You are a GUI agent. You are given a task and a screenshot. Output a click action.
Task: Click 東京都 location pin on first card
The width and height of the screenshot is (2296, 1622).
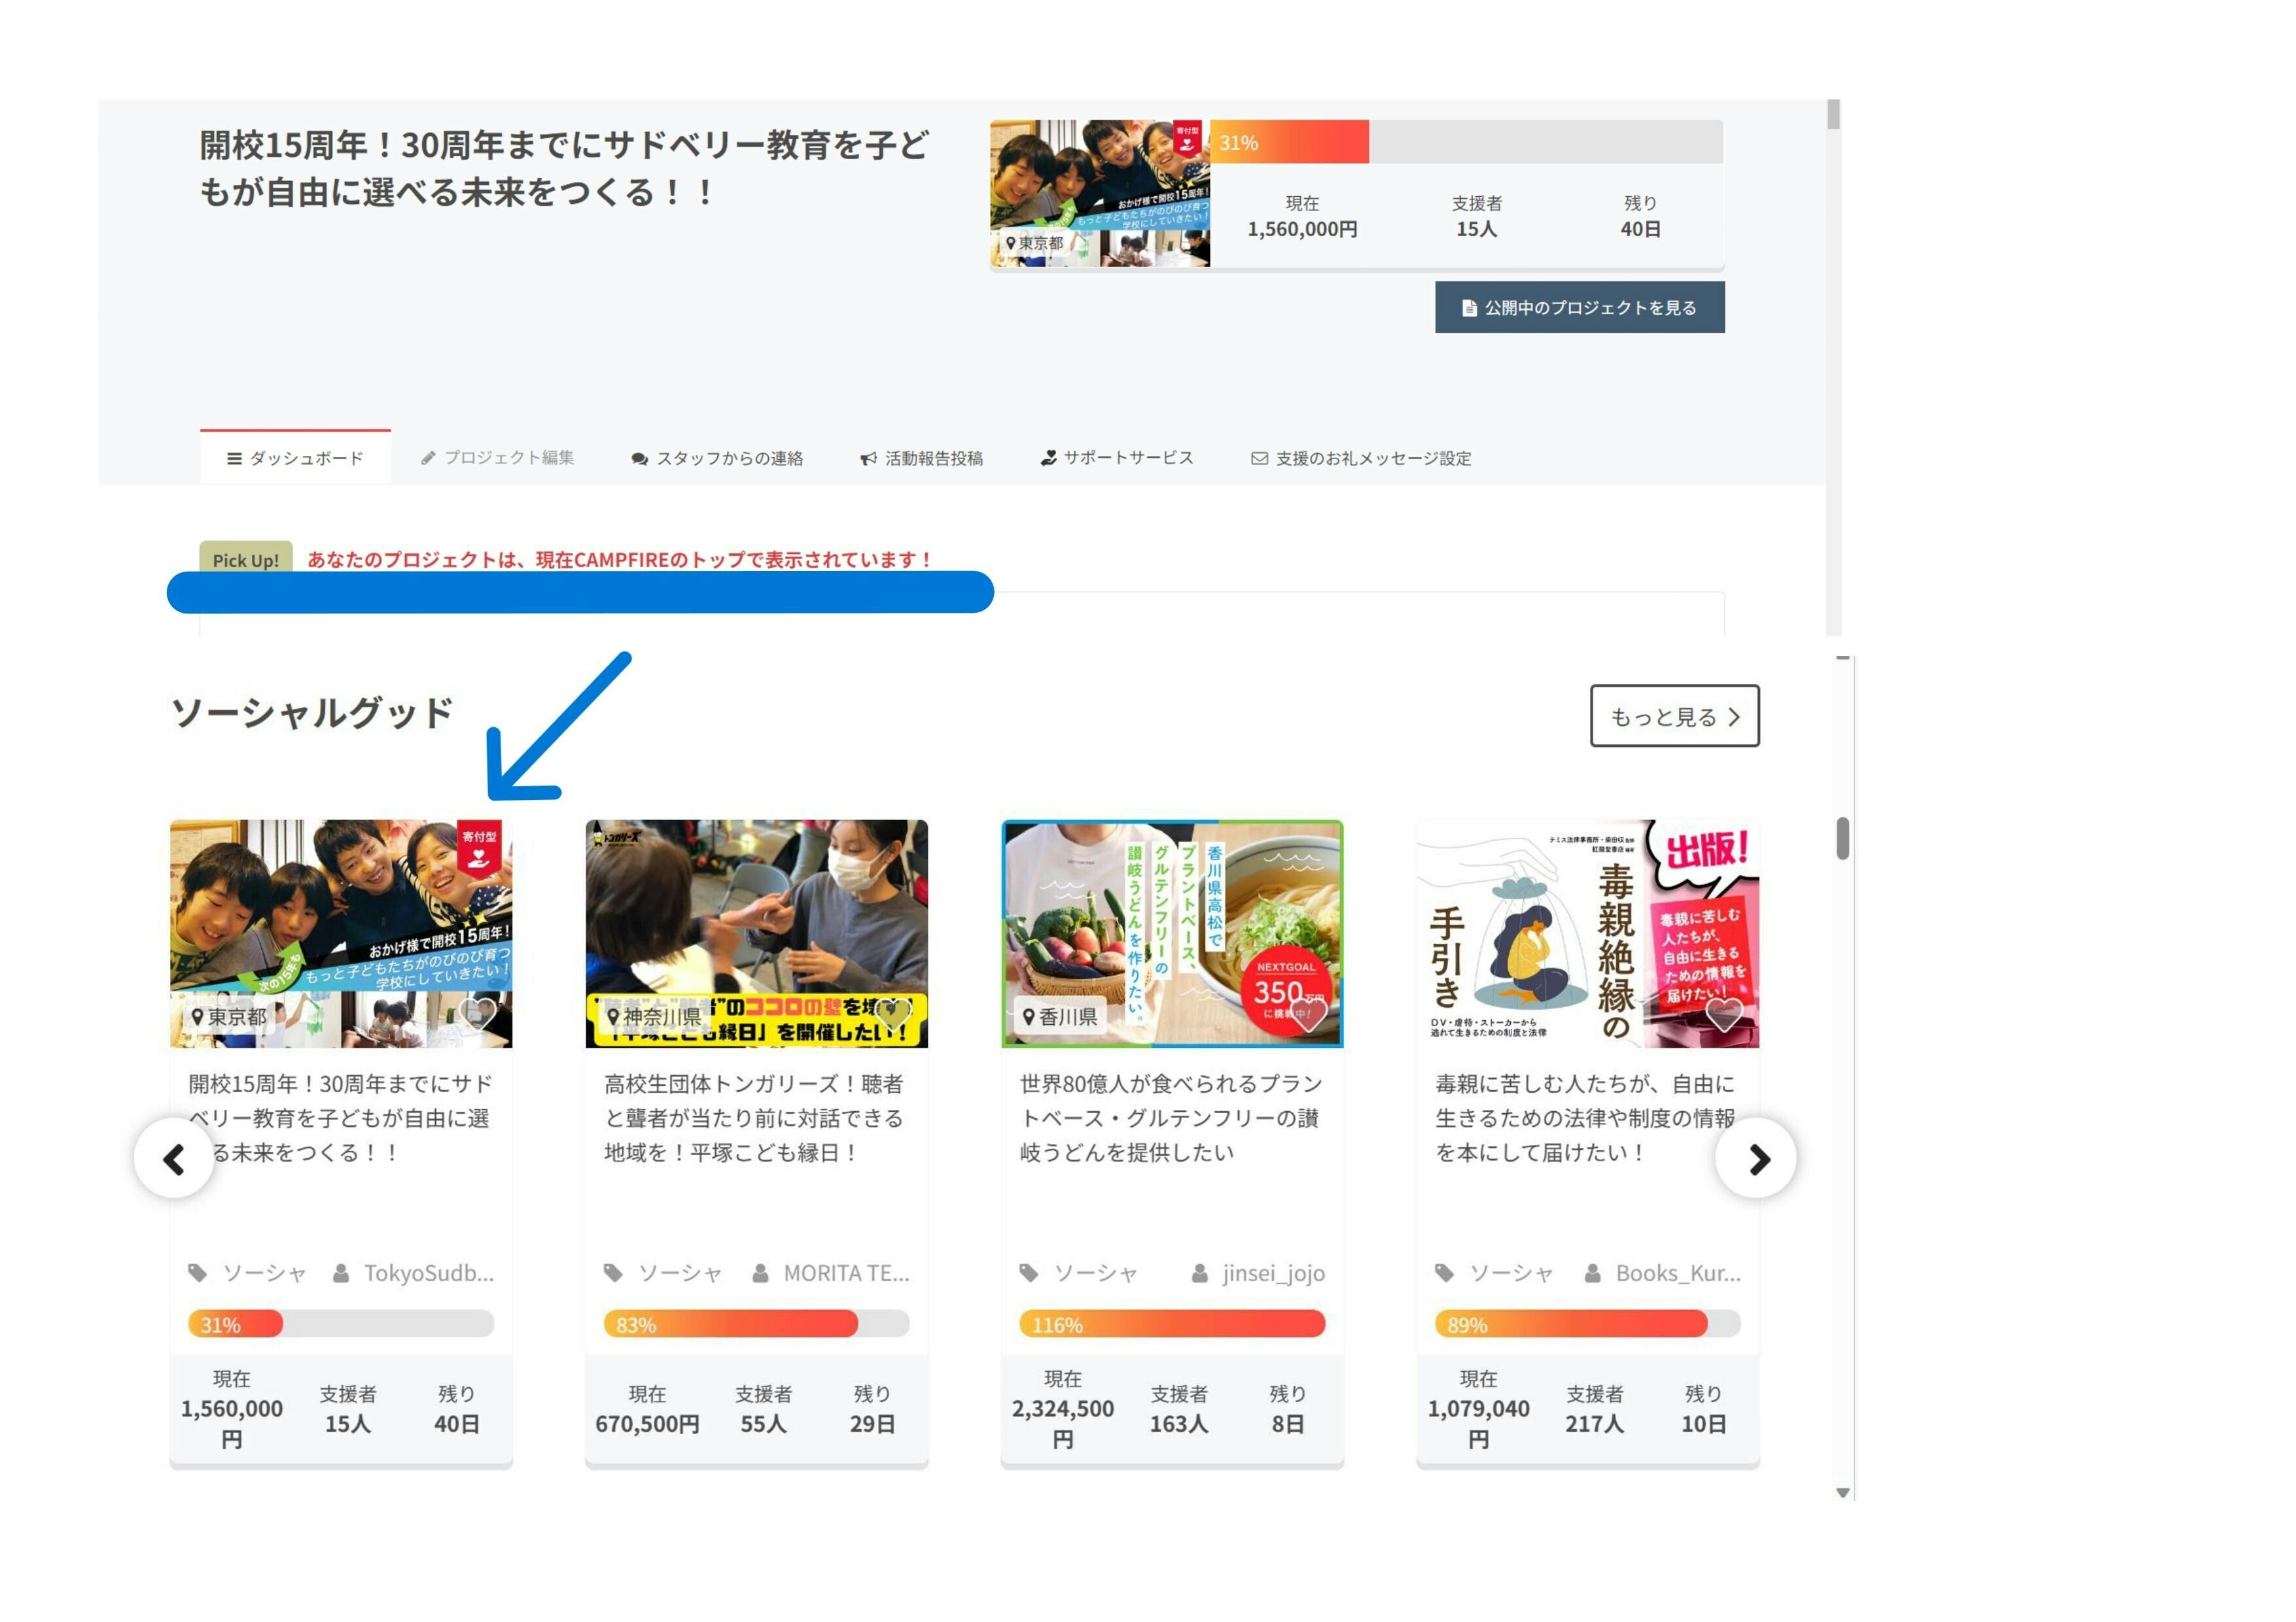point(198,1016)
